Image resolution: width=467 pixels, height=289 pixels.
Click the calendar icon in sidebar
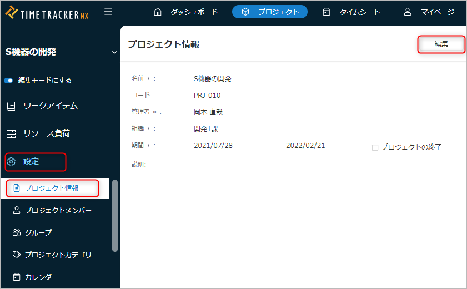(x=17, y=277)
